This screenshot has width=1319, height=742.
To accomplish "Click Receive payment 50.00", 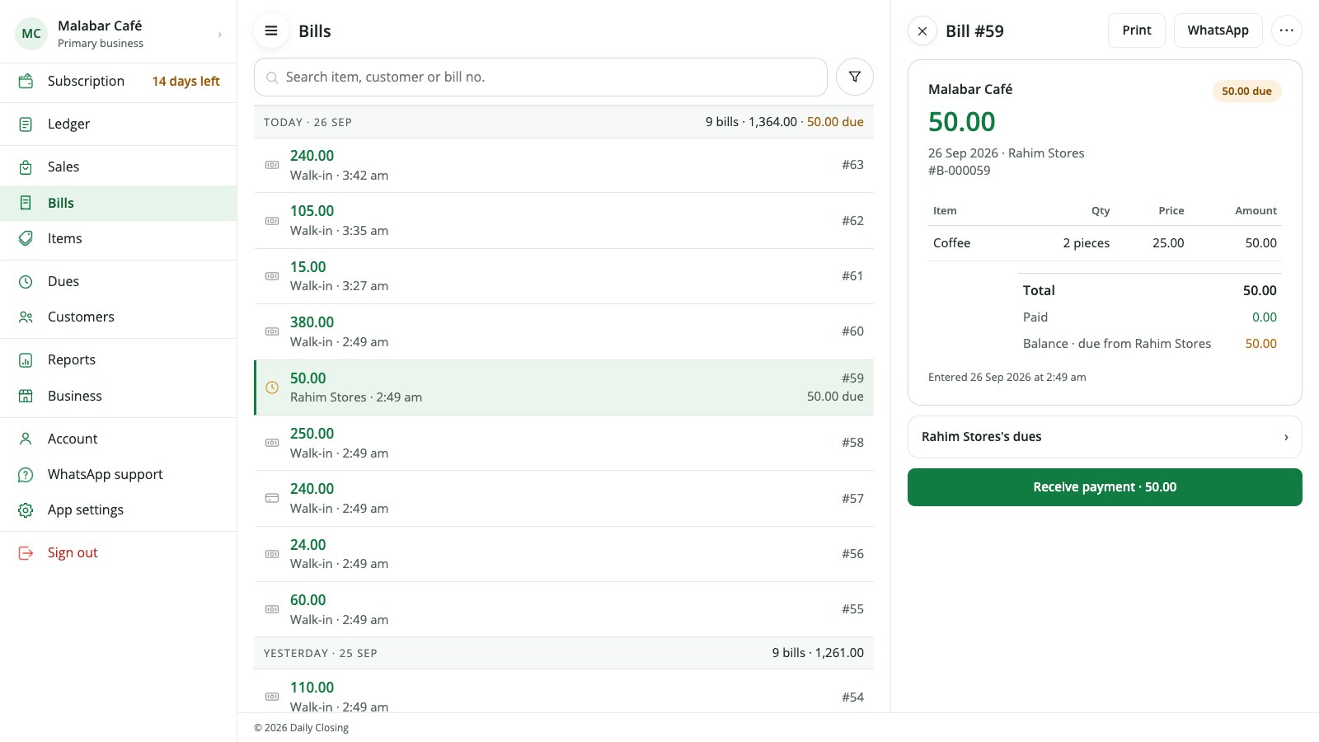I will point(1105,487).
